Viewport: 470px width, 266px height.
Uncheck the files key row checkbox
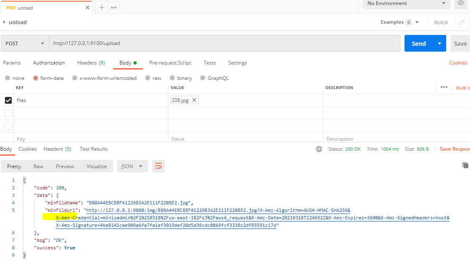point(9,100)
